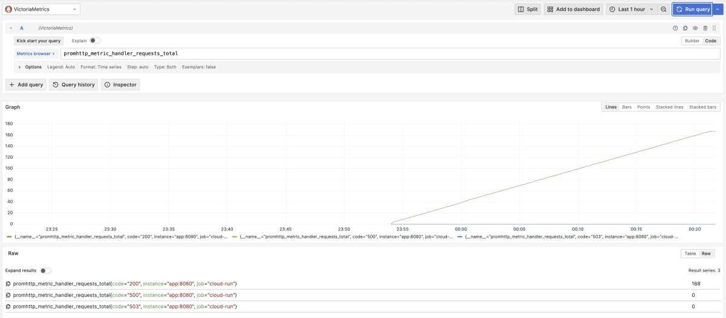
Task: Copy the code="503" raw series to clipboard
Action: pos(8,307)
